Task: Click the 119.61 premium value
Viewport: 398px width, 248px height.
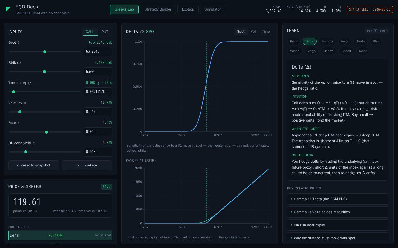Action: pos(27,202)
